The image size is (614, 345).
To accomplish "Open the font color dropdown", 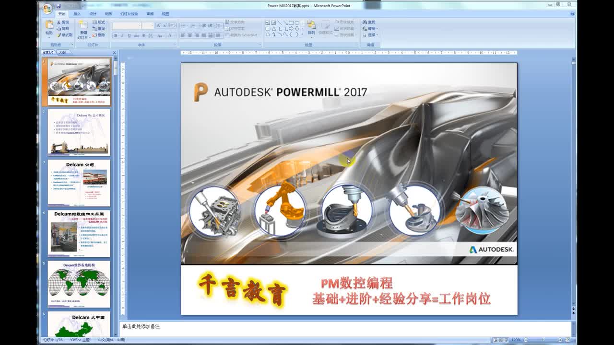I will pyautogui.click(x=171, y=35).
